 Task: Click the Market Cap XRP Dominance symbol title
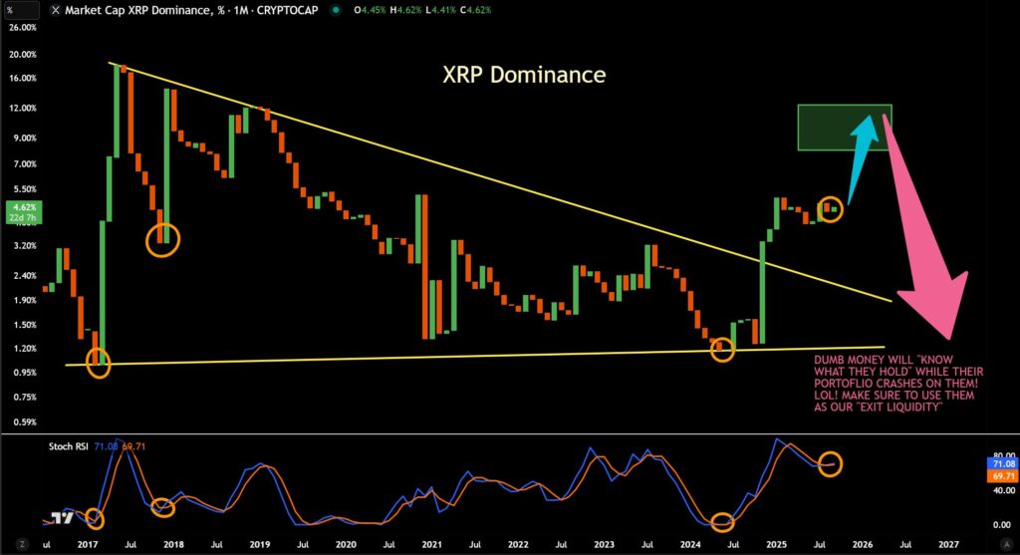(x=191, y=10)
